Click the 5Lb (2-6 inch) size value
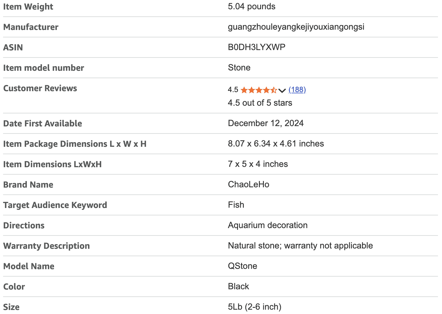Viewport: 442px width, 314px height. point(255,307)
